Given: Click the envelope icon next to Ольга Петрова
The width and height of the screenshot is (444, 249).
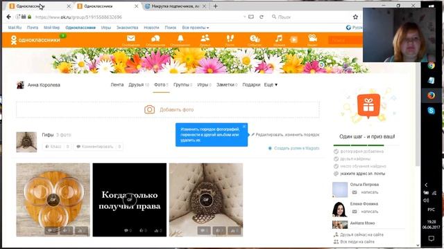Looking at the screenshot, I should (355, 192).
